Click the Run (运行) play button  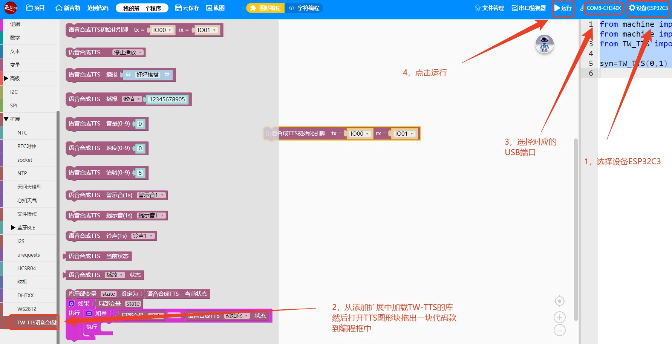click(563, 8)
